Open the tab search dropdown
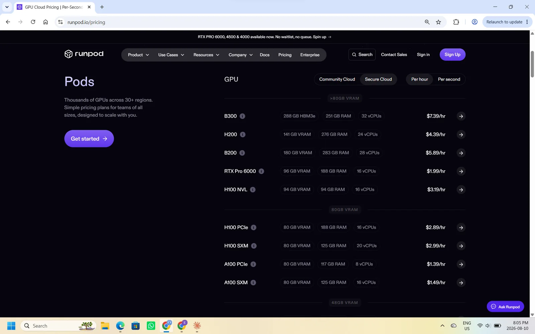This screenshot has height=334, width=535. [x=7, y=7]
